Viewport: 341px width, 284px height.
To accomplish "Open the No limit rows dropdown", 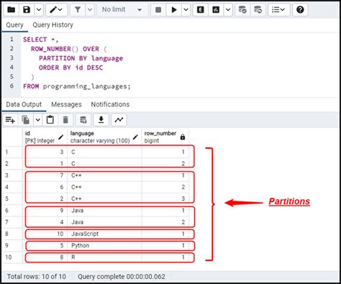I will pyautogui.click(x=122, y=10).
